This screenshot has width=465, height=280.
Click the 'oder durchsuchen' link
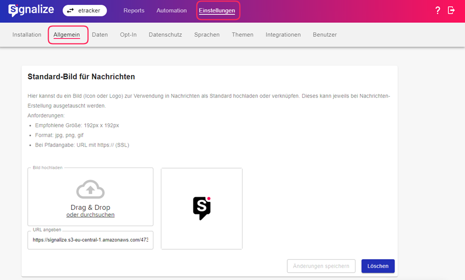tap(91, 215)
